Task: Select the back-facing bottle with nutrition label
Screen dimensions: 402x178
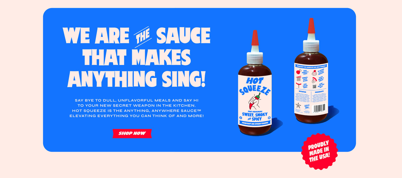Action: pyautogui.click(x=311, y=70)
